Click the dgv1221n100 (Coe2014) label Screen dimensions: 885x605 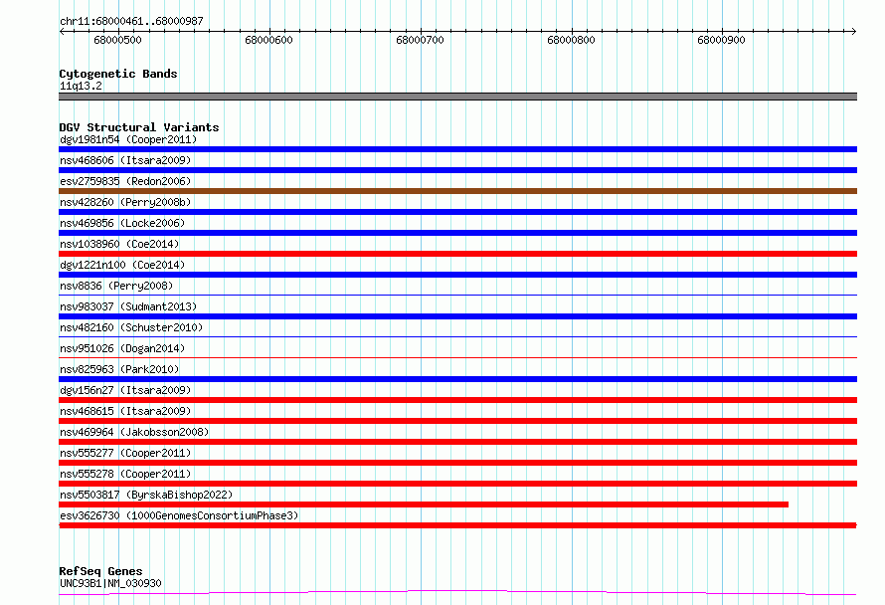point(122,265)
